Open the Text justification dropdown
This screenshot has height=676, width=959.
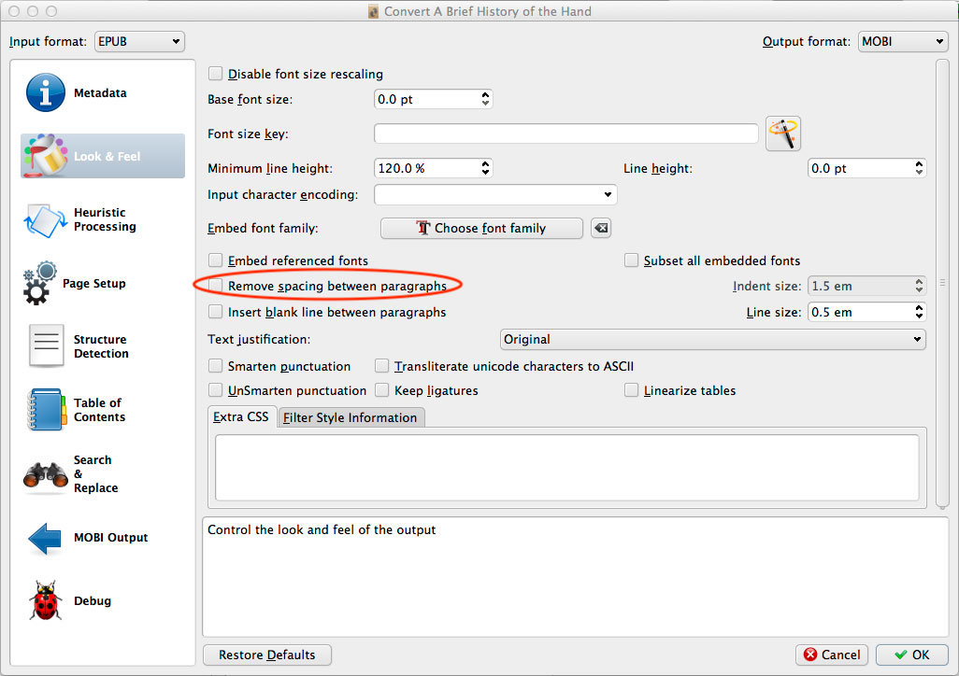tap(712, 339)
